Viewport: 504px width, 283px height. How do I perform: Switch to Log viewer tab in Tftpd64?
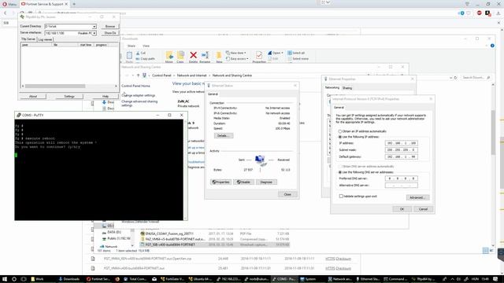[x=45, y=39]
